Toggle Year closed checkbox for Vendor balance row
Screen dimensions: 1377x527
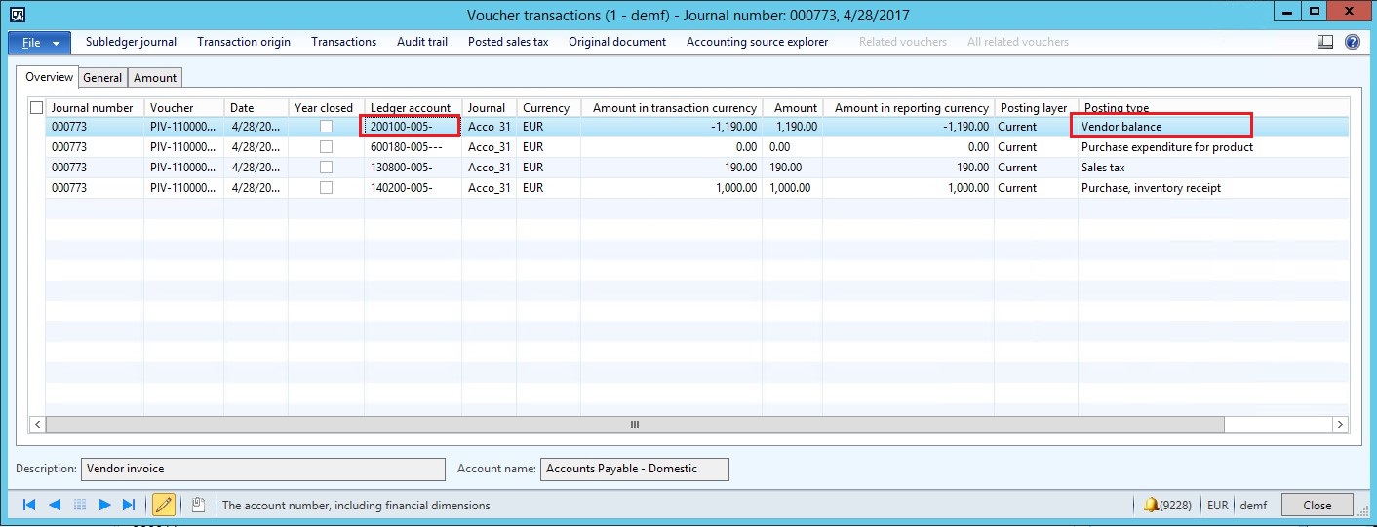click(x=326, y=127)
